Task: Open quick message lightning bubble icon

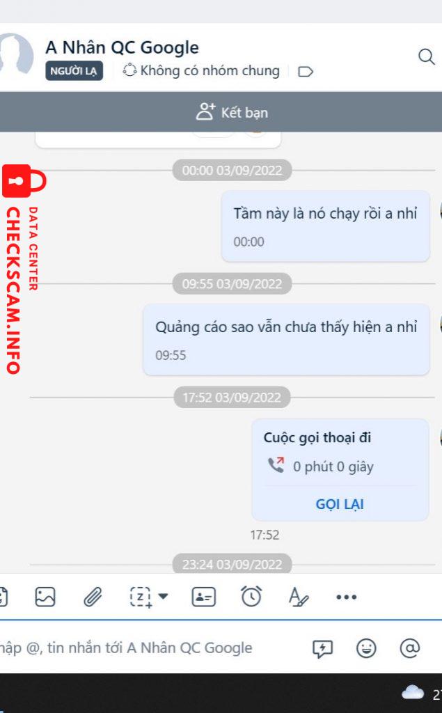Action: click(322, 648)
